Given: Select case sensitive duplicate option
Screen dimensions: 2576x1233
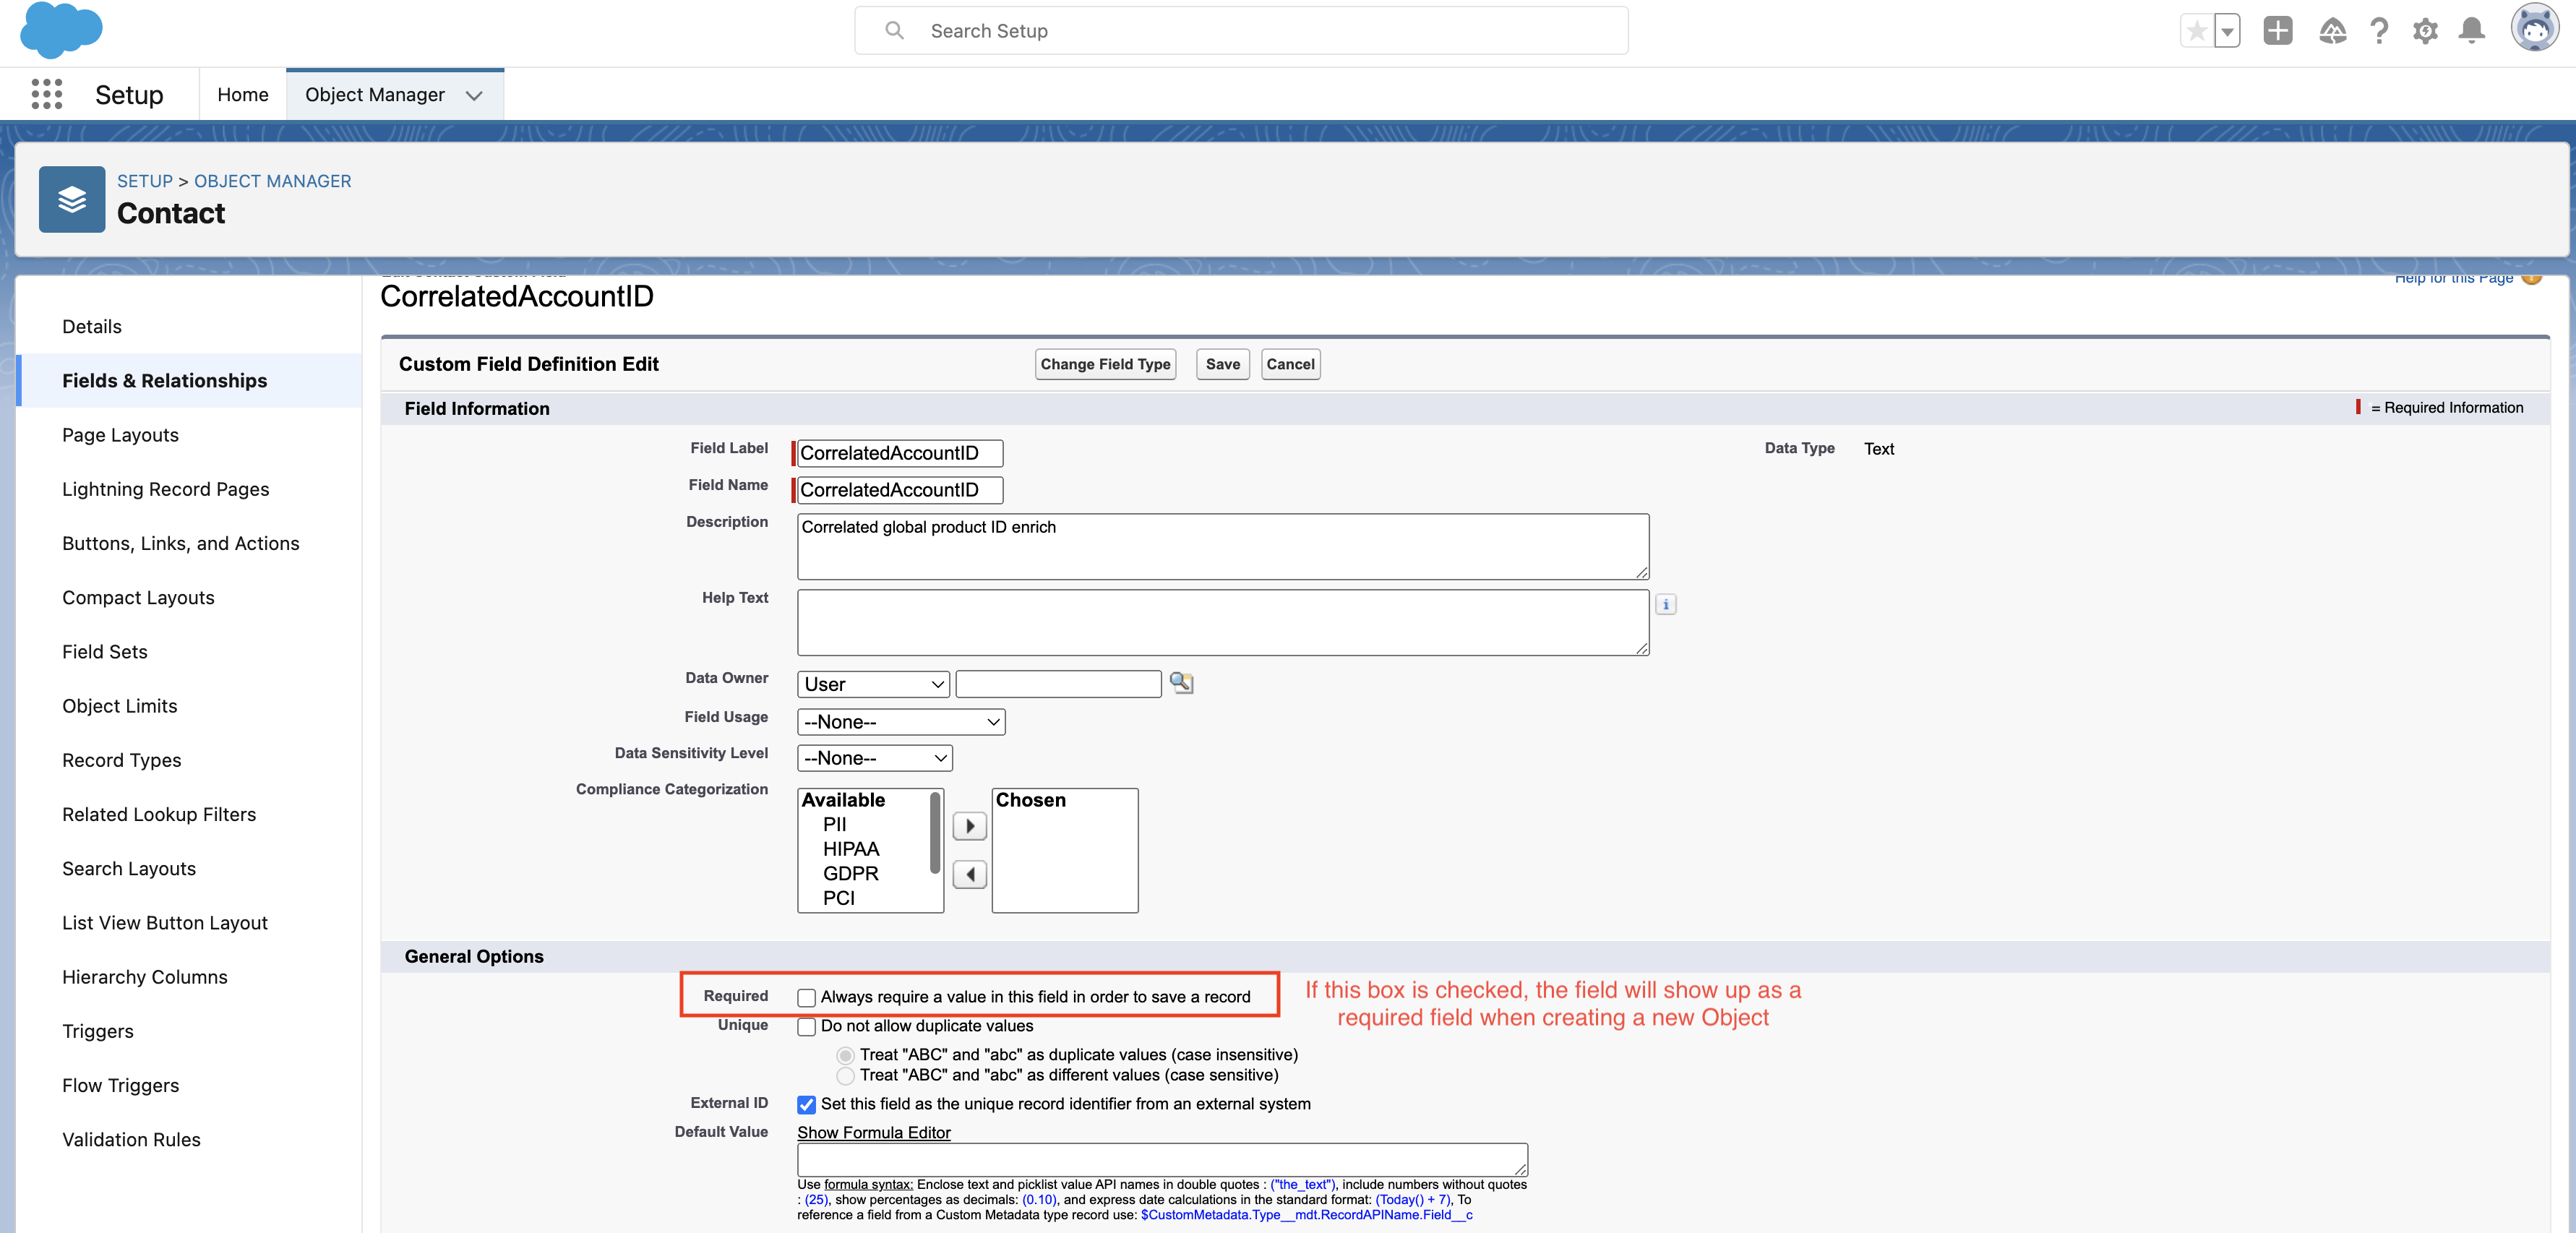Looking at the screenshot, I should click(846, 1075).
